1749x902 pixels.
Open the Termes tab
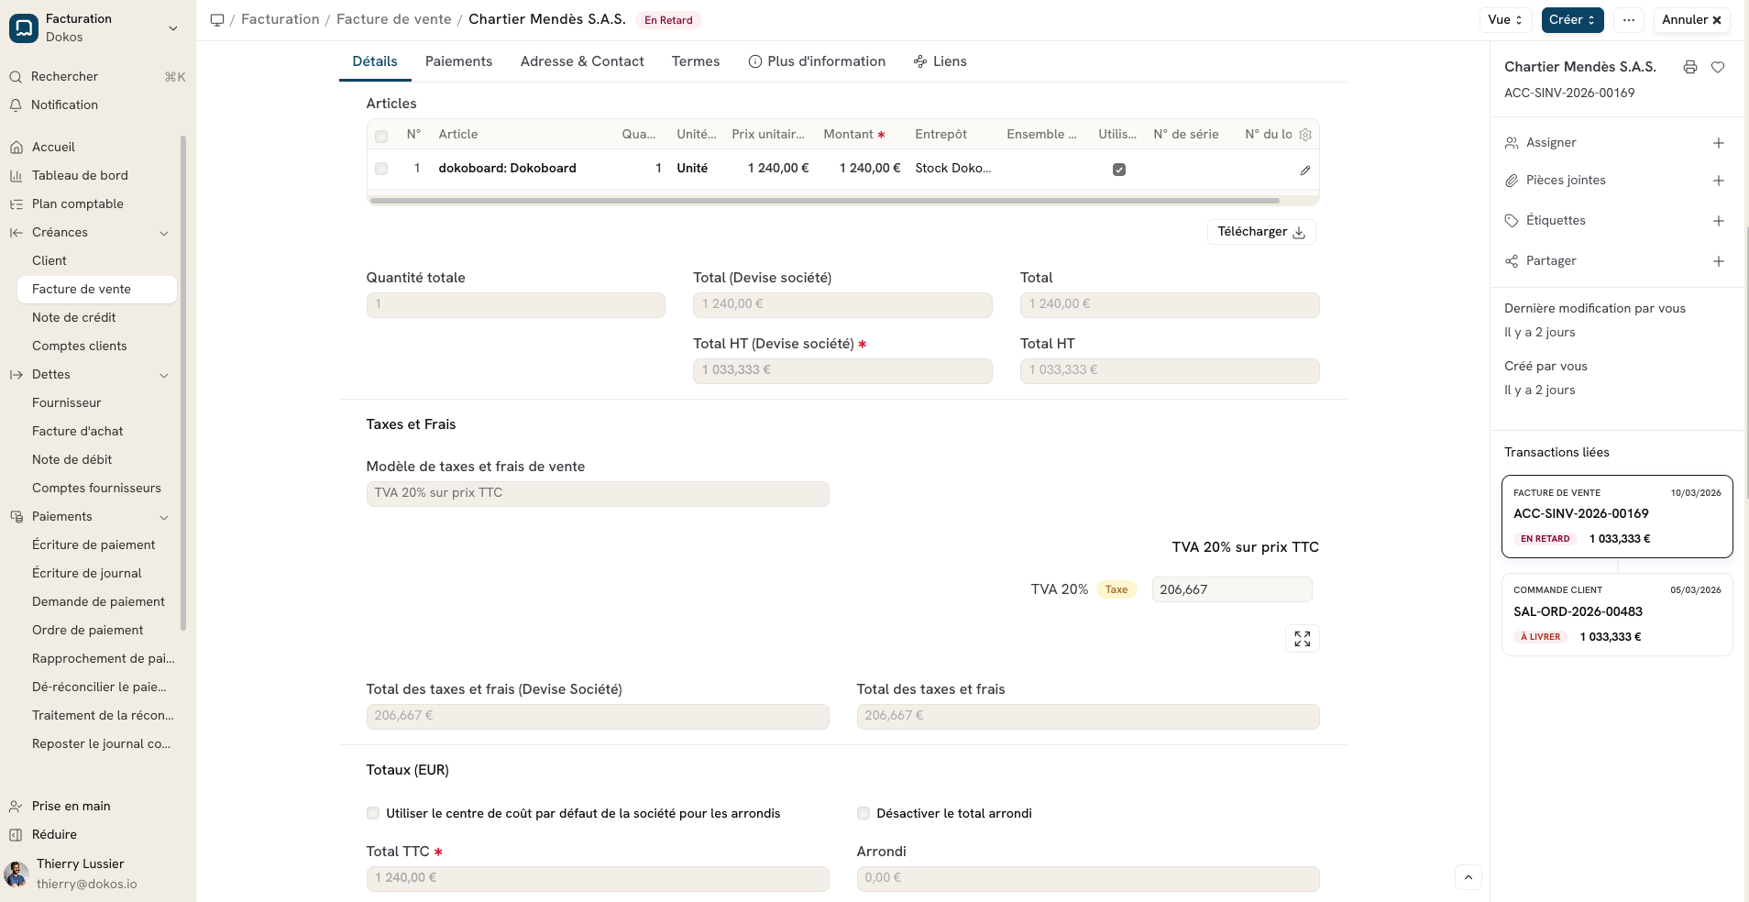(x=696, y=61)
